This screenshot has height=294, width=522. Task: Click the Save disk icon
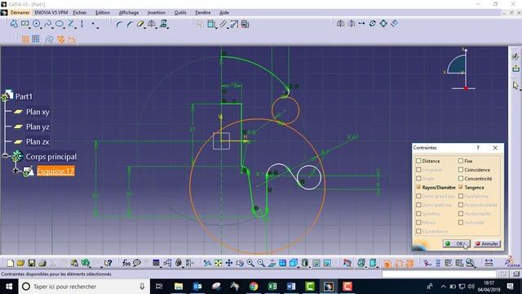coord(31,263)
